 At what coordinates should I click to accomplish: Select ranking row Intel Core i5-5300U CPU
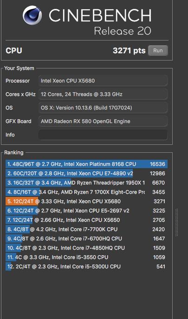87,266
